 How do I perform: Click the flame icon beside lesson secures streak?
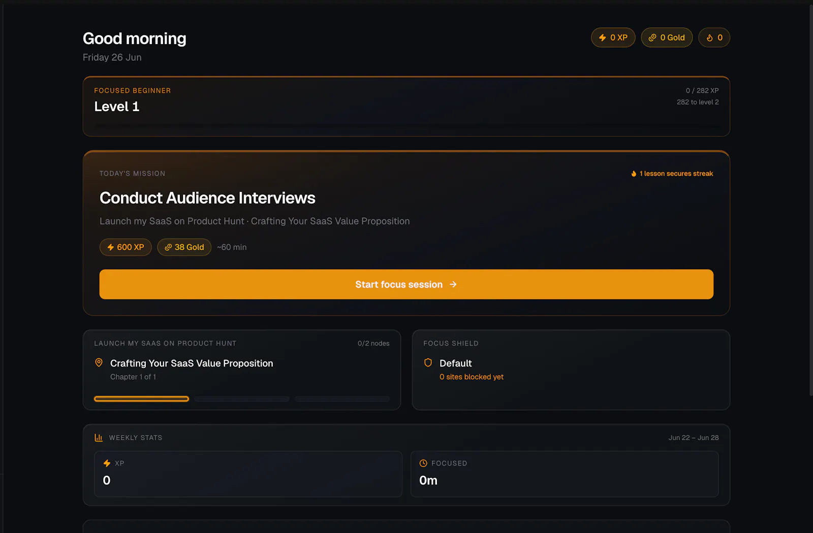634,174
